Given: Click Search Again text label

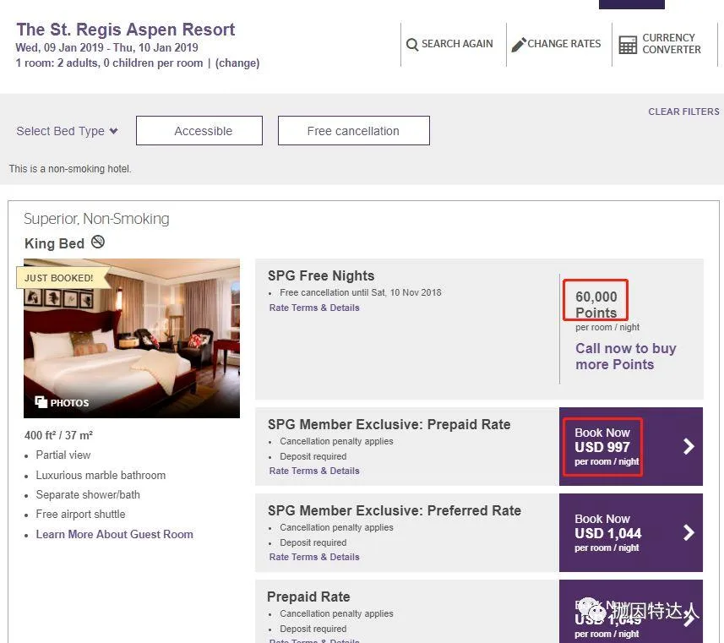Looking at the screenshot, I should point(457,44).
